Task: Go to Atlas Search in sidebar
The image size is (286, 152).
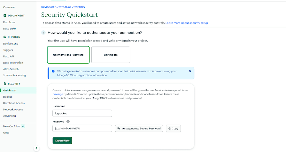Action: point(11,69)
